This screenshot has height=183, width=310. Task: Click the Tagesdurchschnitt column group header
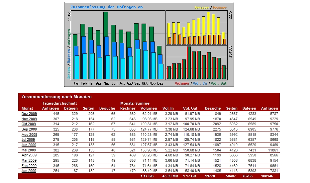pos(59,103)
